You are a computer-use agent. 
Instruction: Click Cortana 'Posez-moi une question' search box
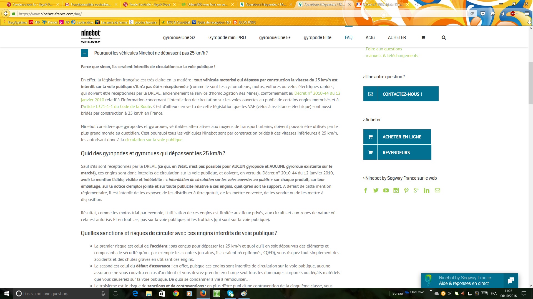pyautogui.click(x=61, y=293)
